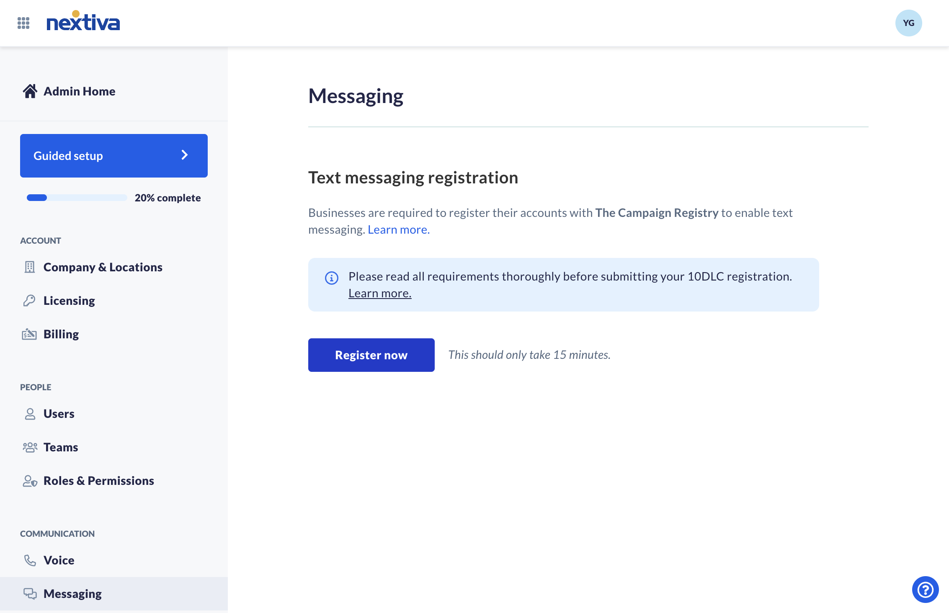This screenshot has width=949, height=613.
Task: Select Licensing in the sidebar
Action: [x=69, y=301]
